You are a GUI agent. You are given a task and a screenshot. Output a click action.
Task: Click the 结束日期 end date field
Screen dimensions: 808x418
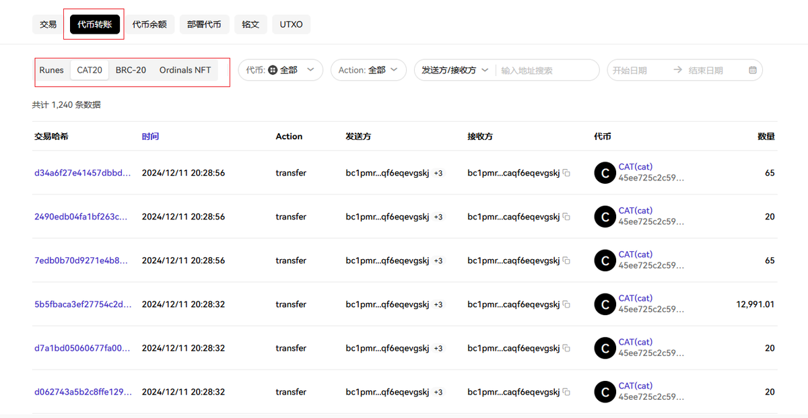(x=706, y=70)
